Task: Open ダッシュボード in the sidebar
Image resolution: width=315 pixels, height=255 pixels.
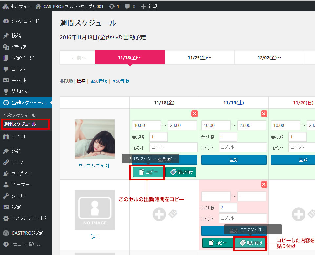Action: 26,21
